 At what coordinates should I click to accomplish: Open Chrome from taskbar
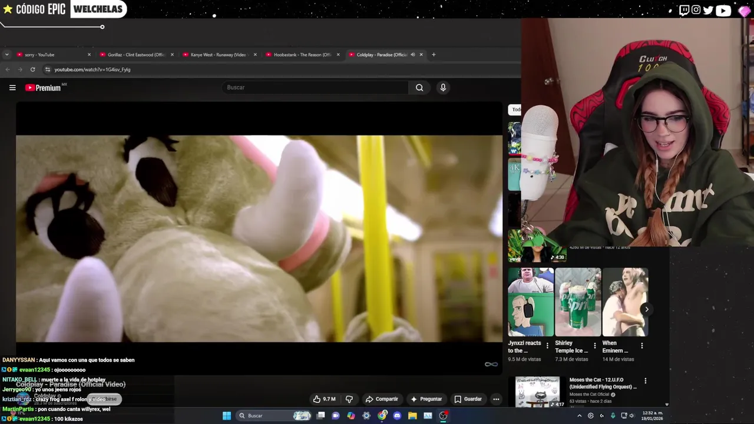click(382, 416)
